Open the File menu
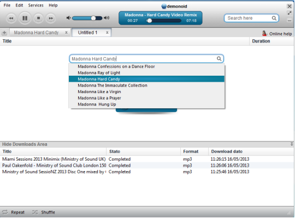 pyautogui.click(x=7, y=5)
